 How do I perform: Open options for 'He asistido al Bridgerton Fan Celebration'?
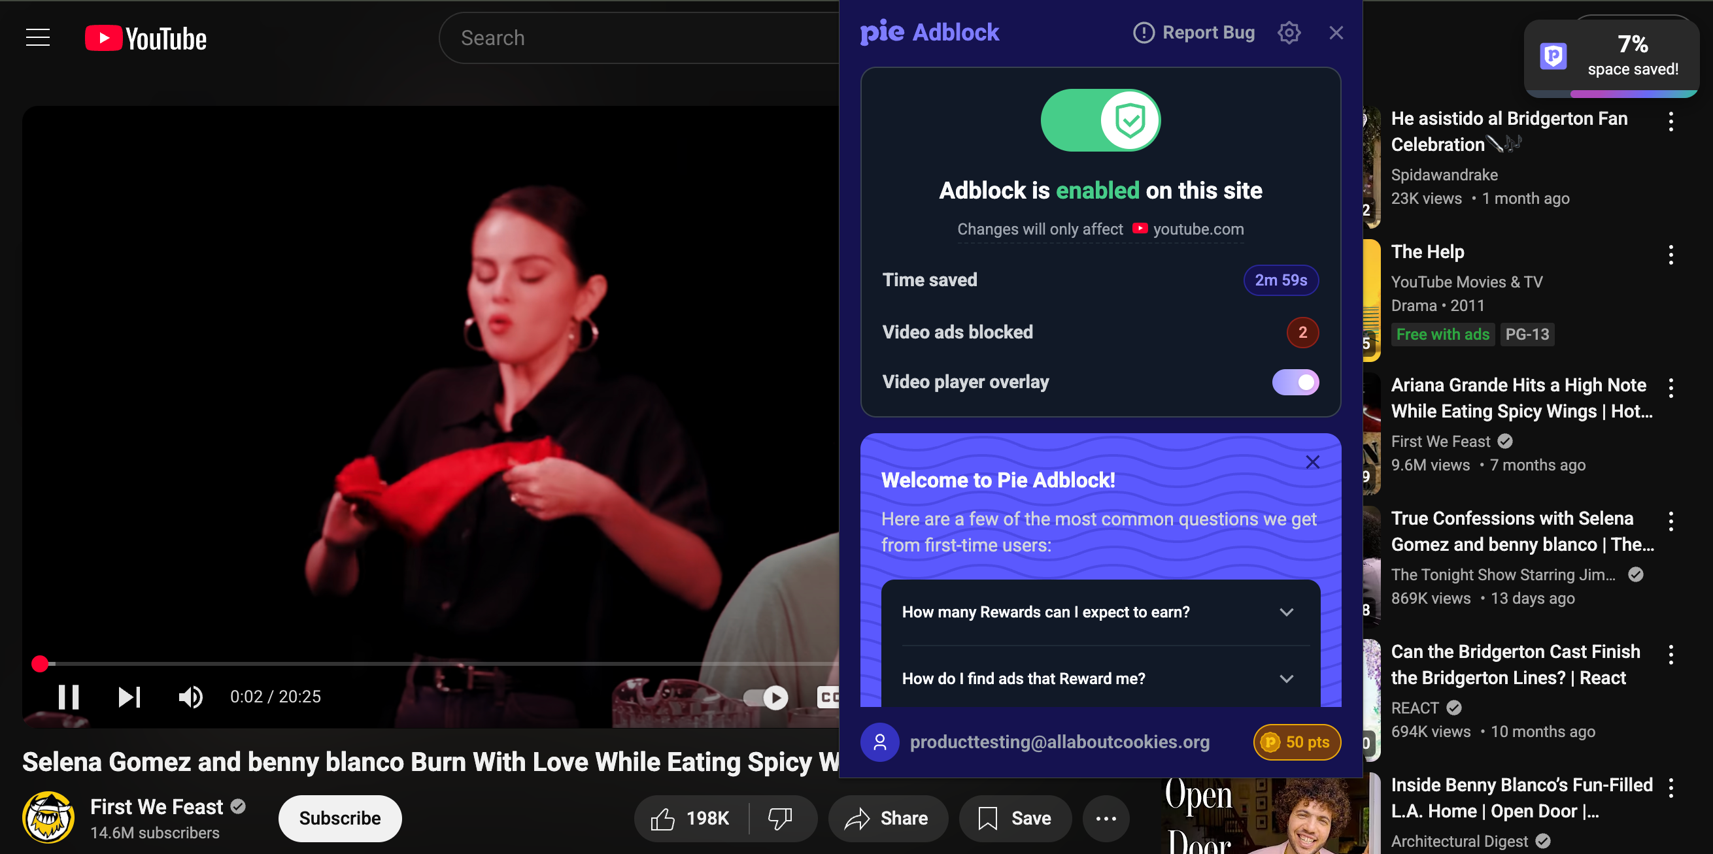click(x=1671, y=122)
